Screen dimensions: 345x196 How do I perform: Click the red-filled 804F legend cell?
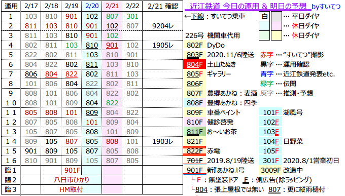tap(195, 64)
